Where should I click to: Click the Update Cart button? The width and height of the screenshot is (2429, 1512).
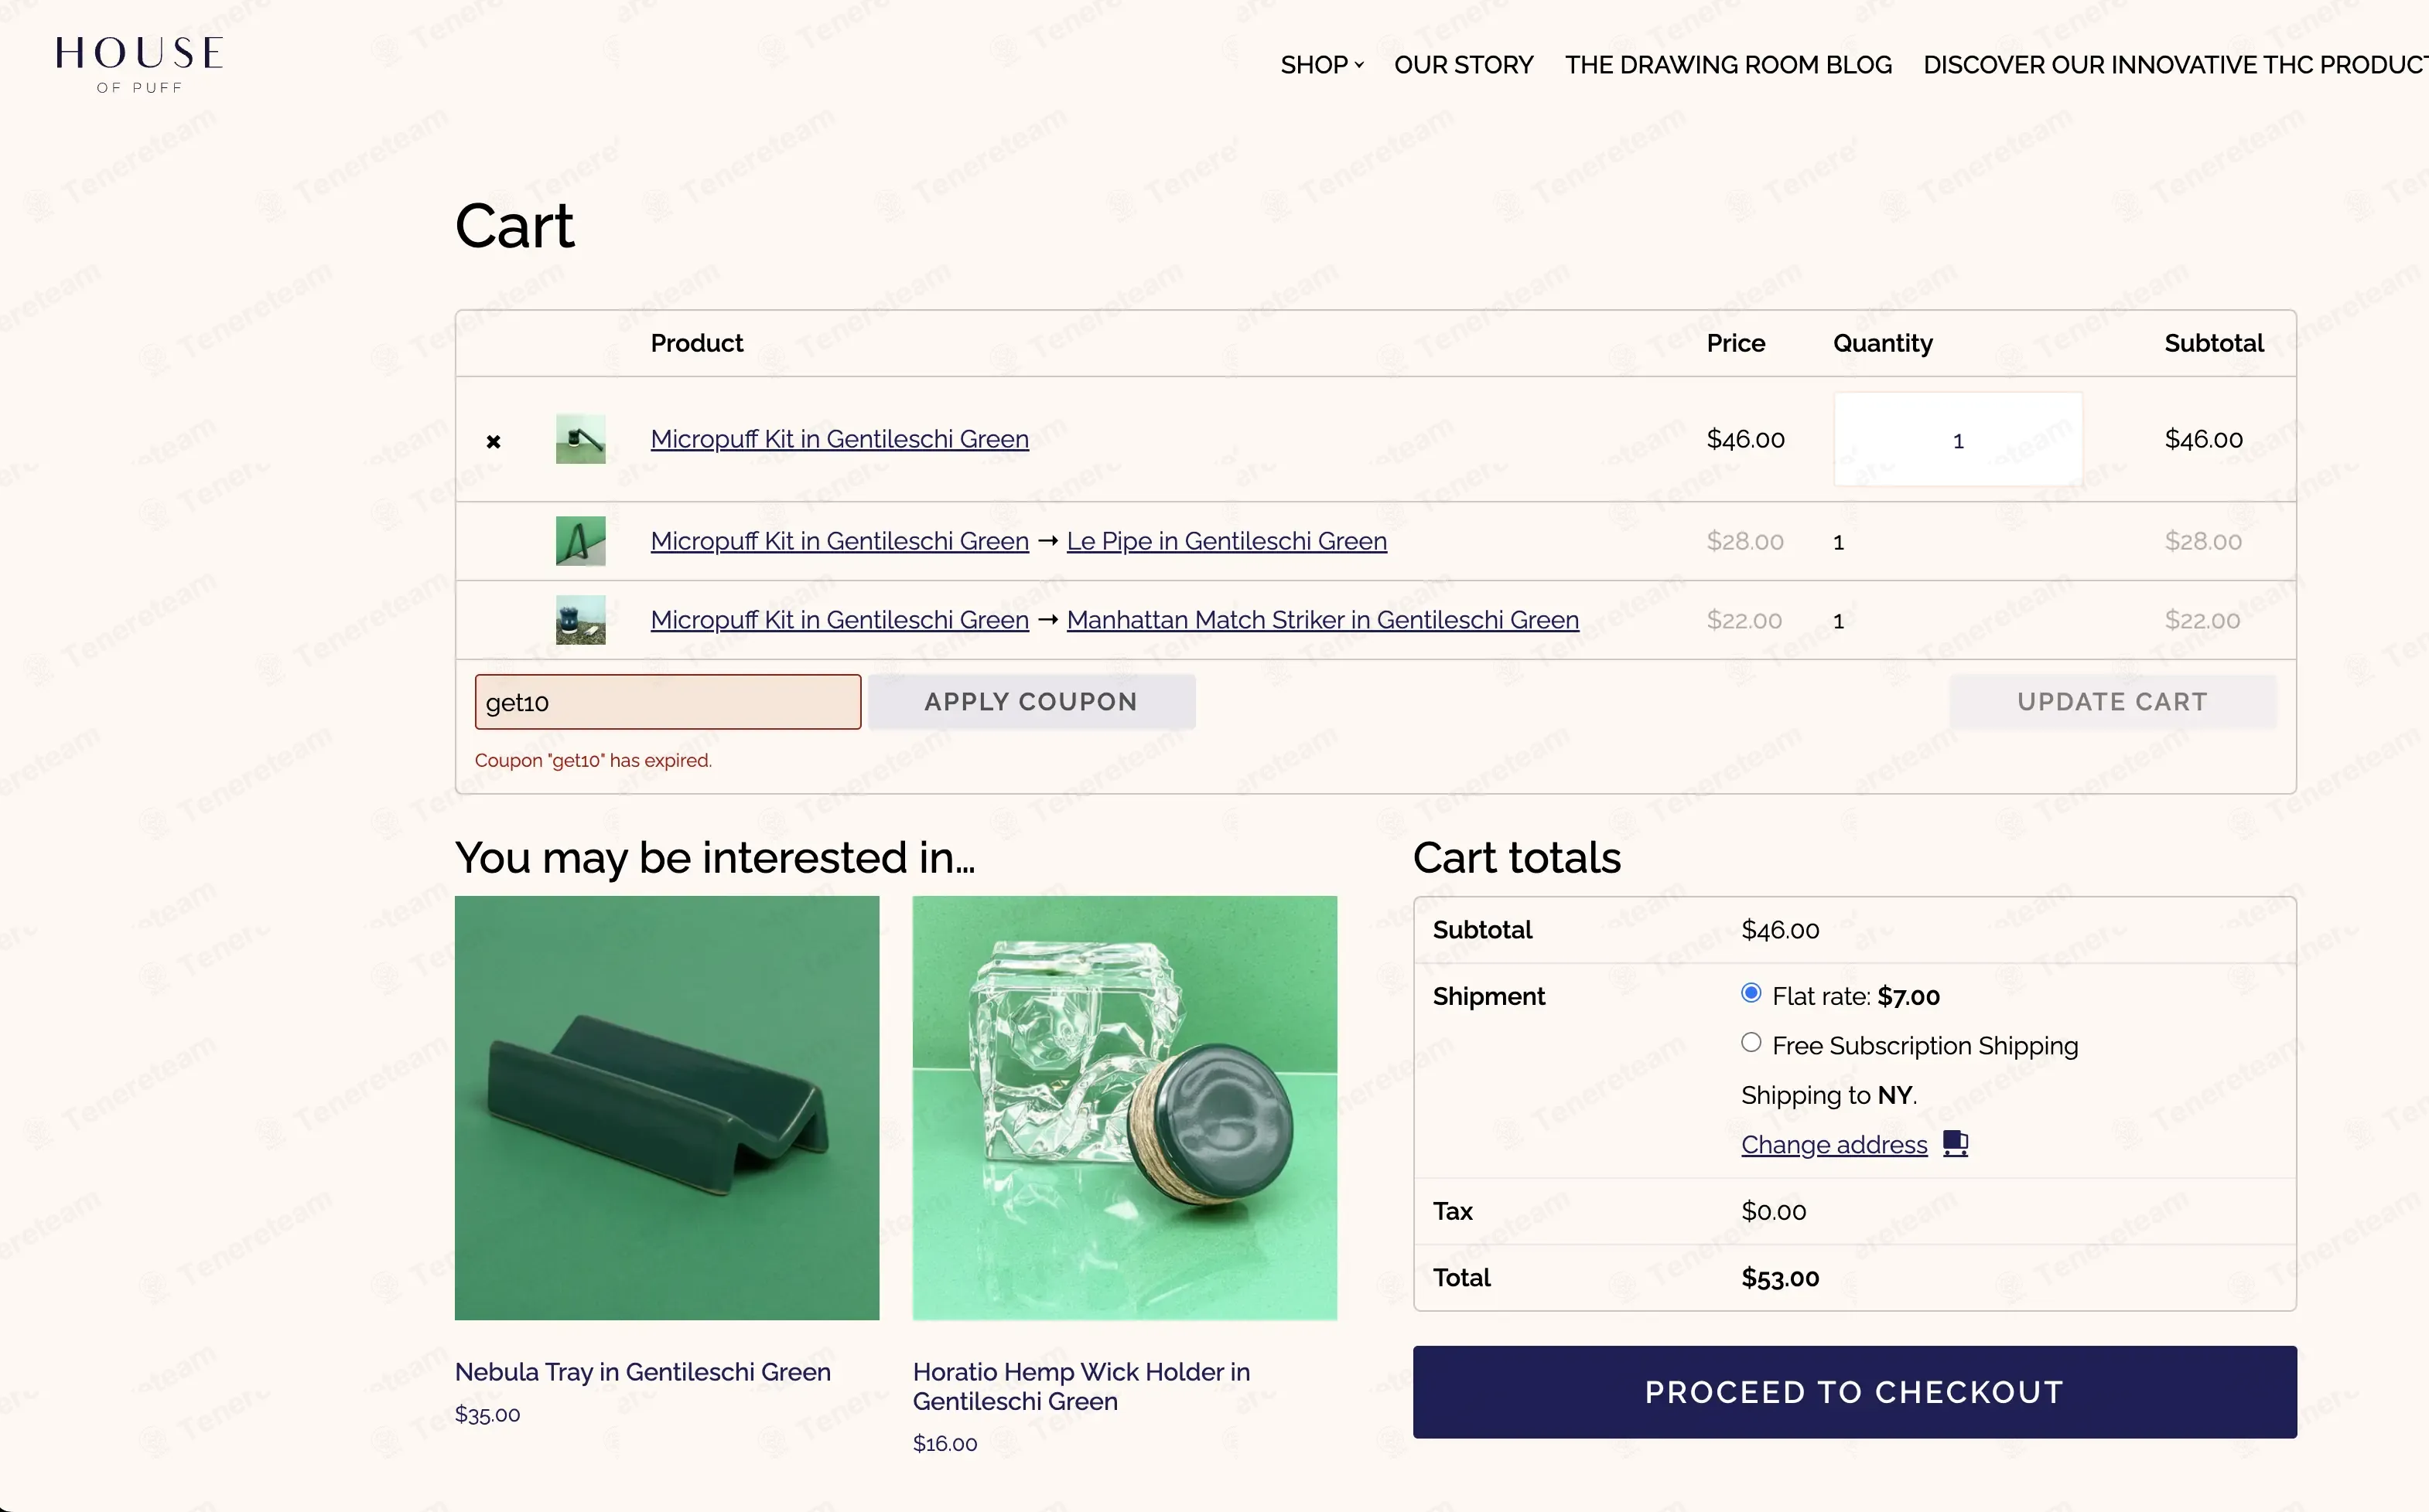(2113, 702)
